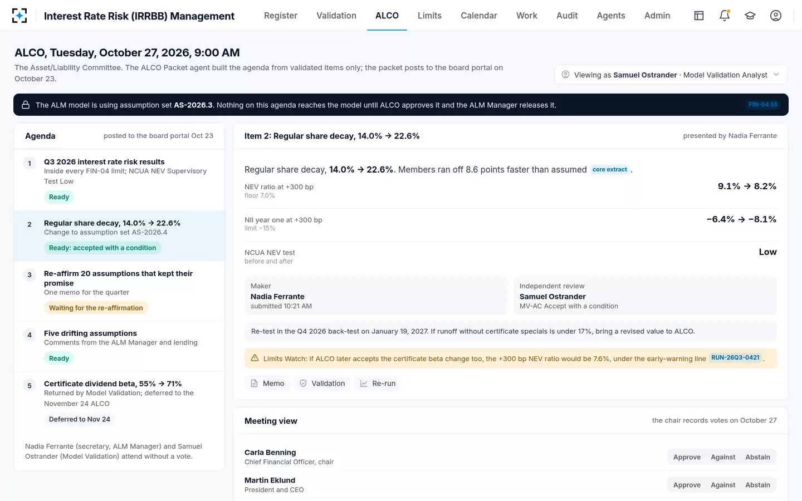The image size is (802, 501).
Task: Click the 'core extract' tag
Action: click(x=610, y=170)
